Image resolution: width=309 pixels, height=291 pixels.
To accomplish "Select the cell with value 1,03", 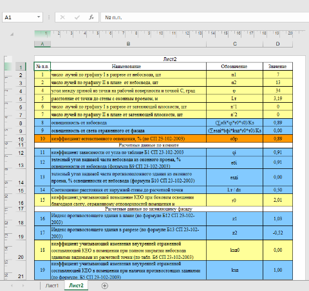I will pos(277,218).
